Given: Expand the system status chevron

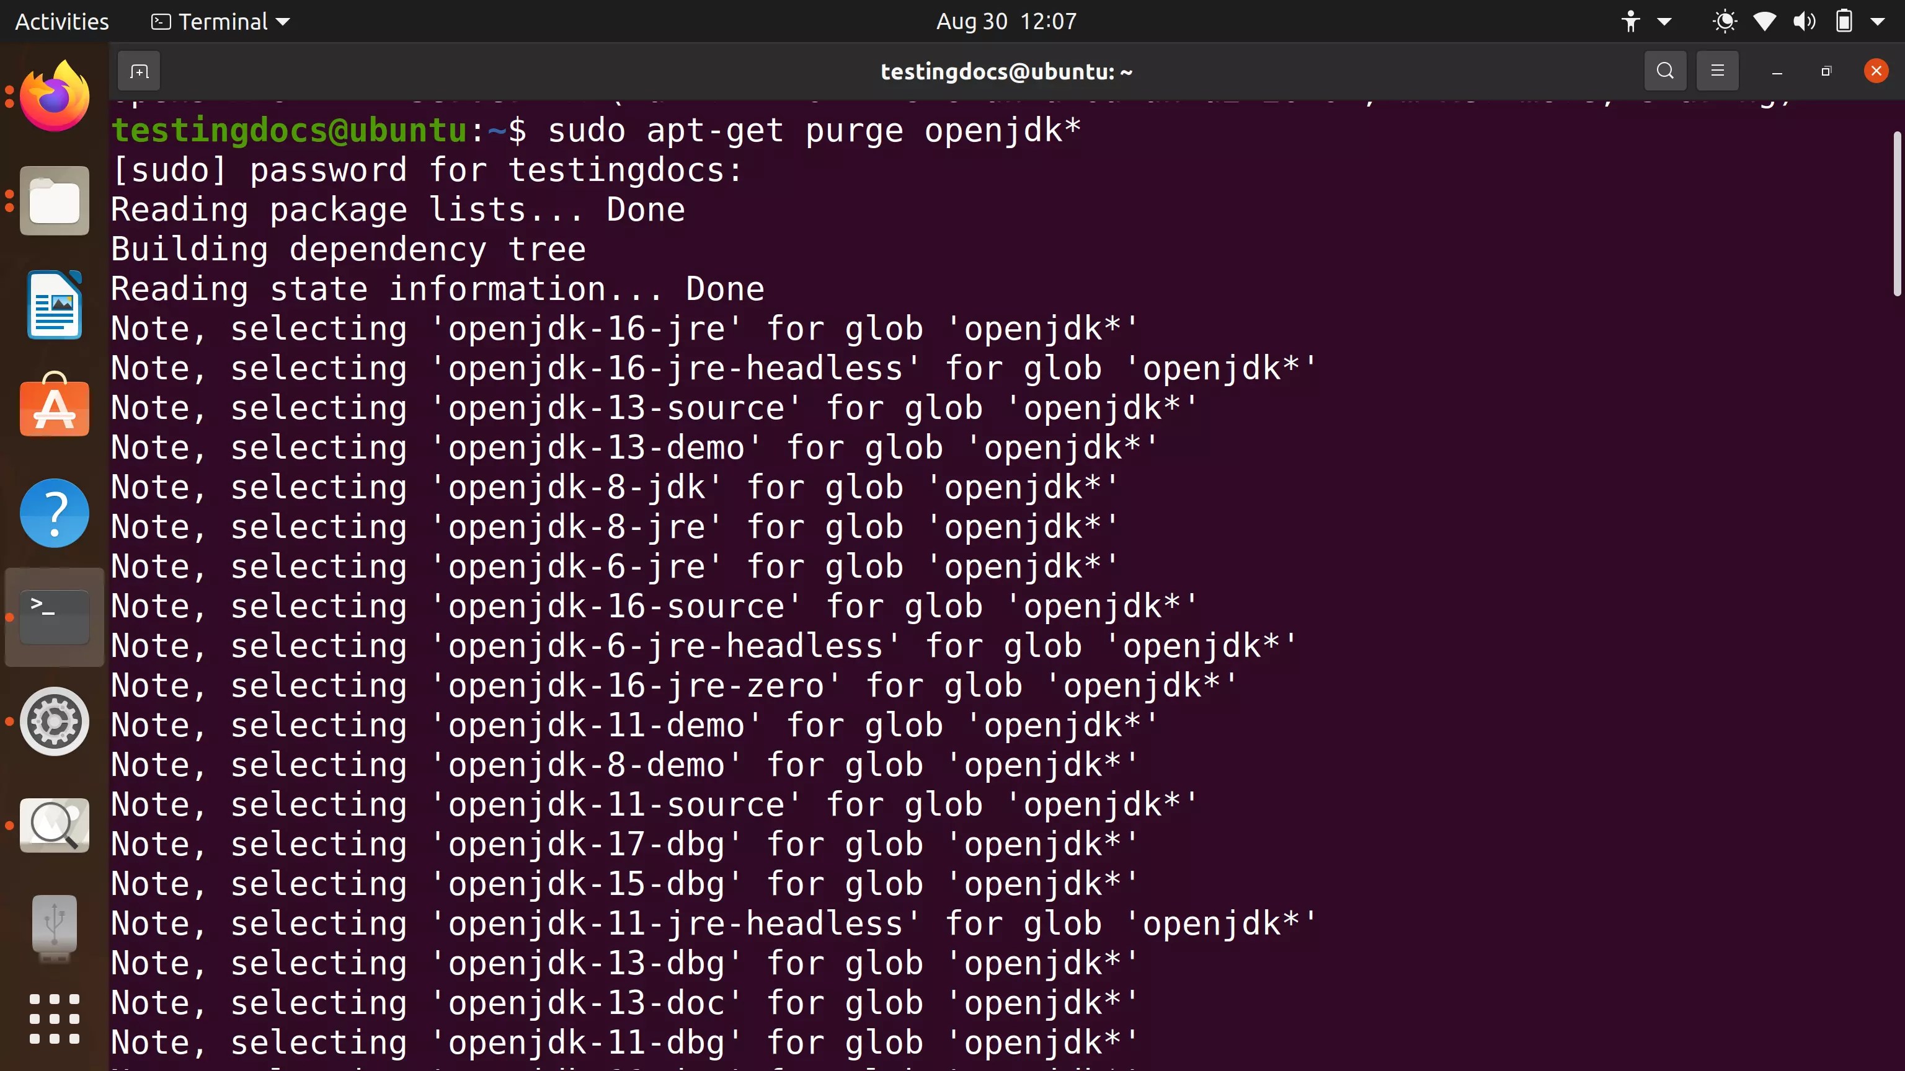Looking at the screenshot, I should (x=1885, y=20).
